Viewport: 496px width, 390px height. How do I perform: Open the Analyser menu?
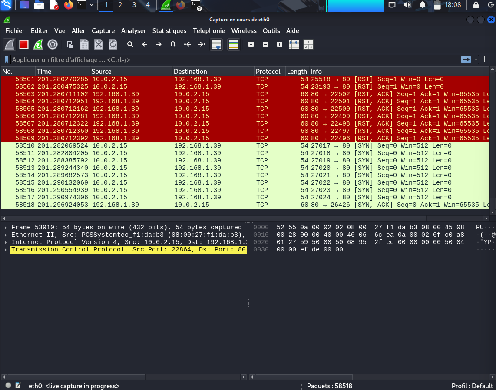[x=133, y=31]
